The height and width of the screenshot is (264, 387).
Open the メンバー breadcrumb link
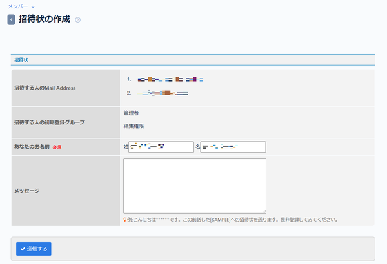coord(18,6)
